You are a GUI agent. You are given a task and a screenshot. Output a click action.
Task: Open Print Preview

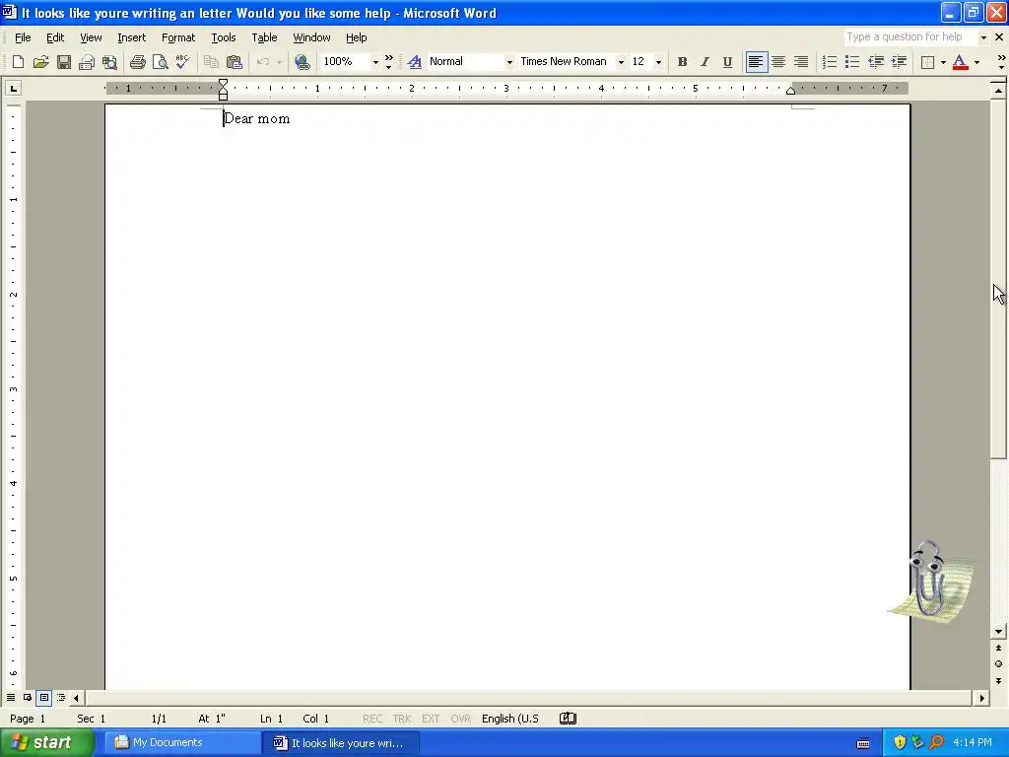(x=161, y=62)
